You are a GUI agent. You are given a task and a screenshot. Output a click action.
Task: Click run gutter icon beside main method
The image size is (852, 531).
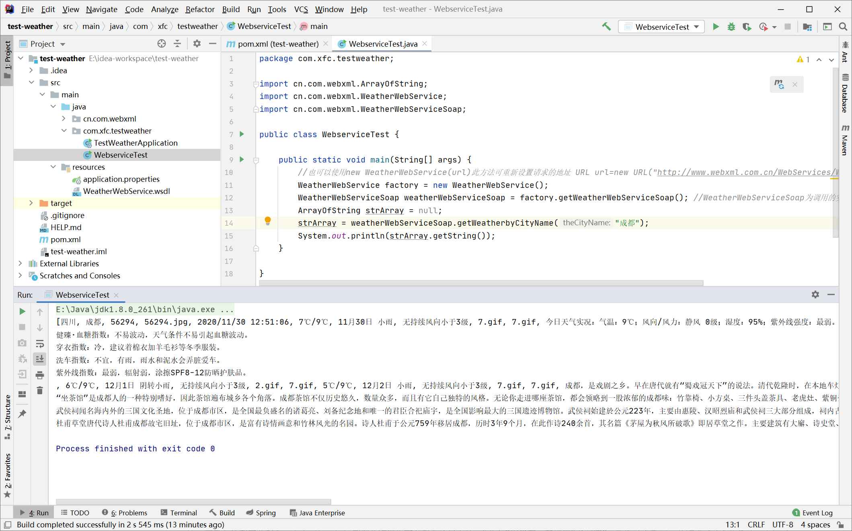242,159
